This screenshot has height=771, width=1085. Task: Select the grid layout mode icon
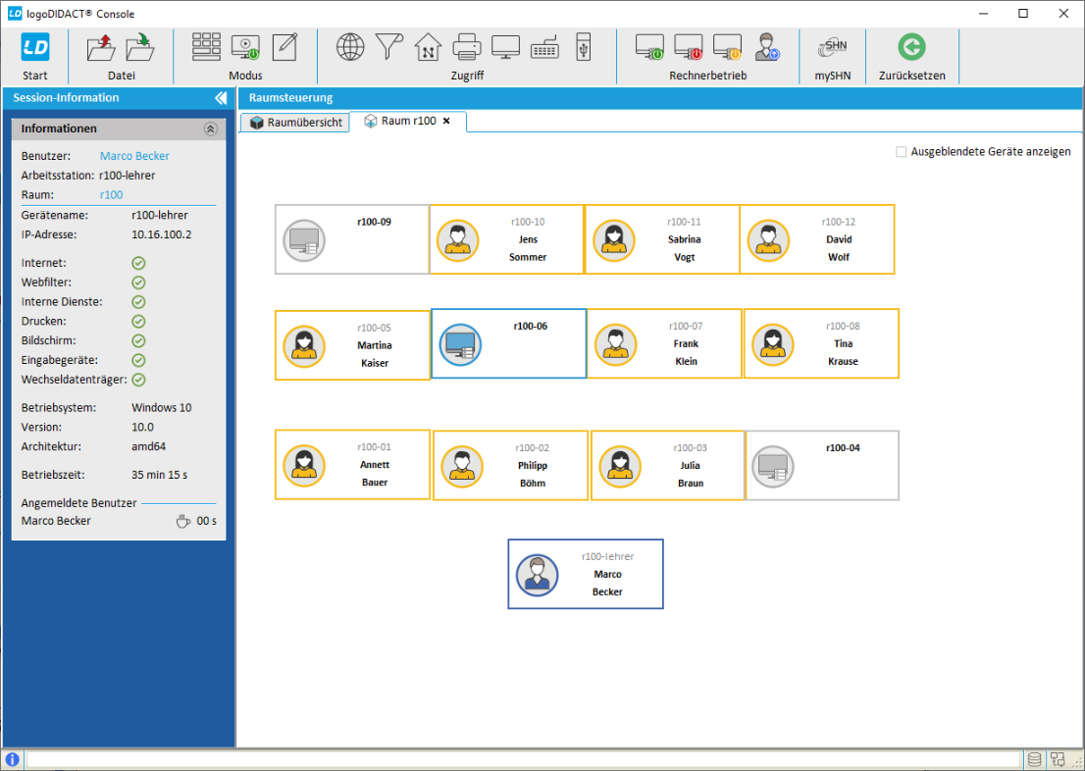tap(206, 47)
